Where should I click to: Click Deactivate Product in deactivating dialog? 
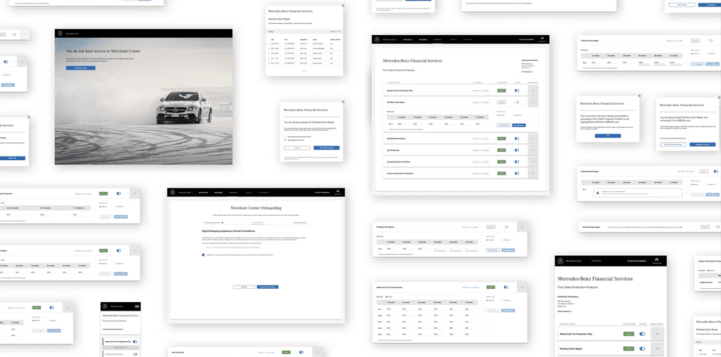click(703, 145)
